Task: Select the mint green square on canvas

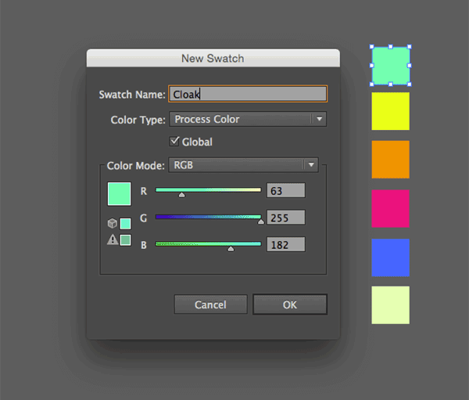Action: pos(390,66)
